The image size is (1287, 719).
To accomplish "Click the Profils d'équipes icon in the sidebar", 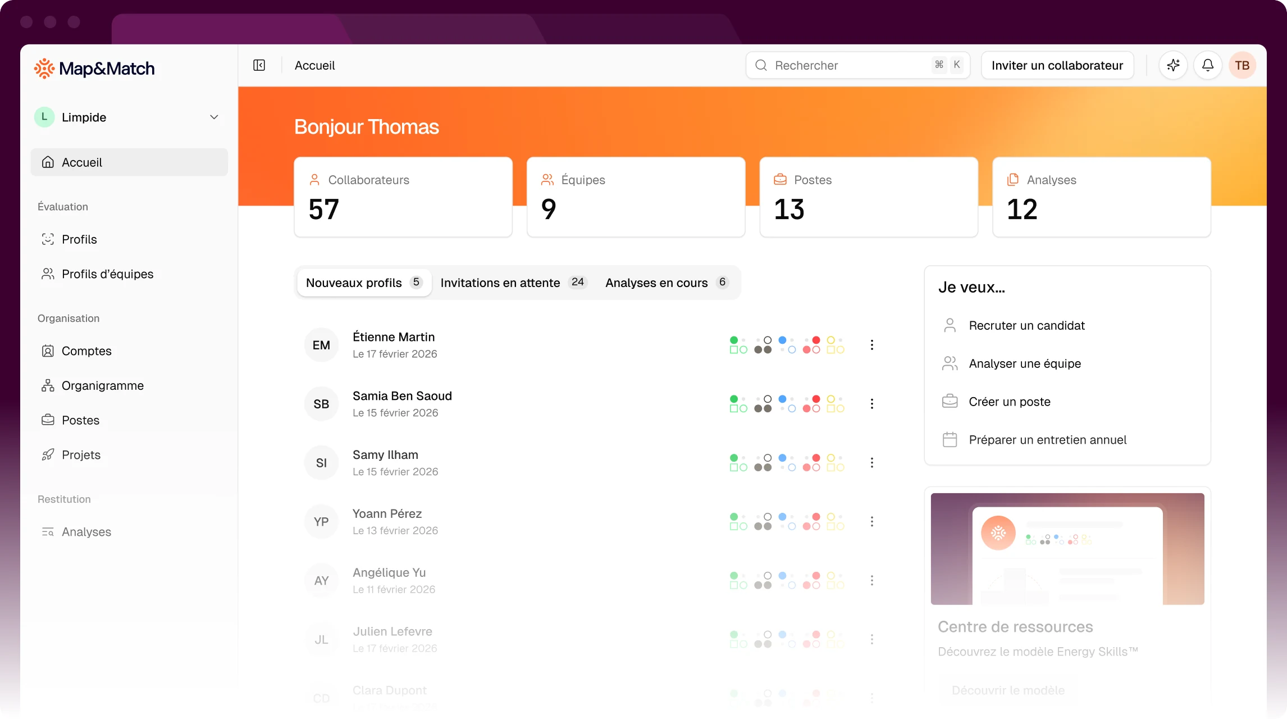I will pyautogui.click(x=48, y=274).
